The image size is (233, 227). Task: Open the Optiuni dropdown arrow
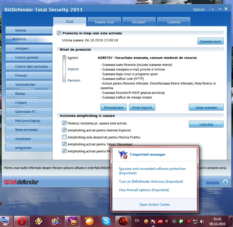pos(213,10)
